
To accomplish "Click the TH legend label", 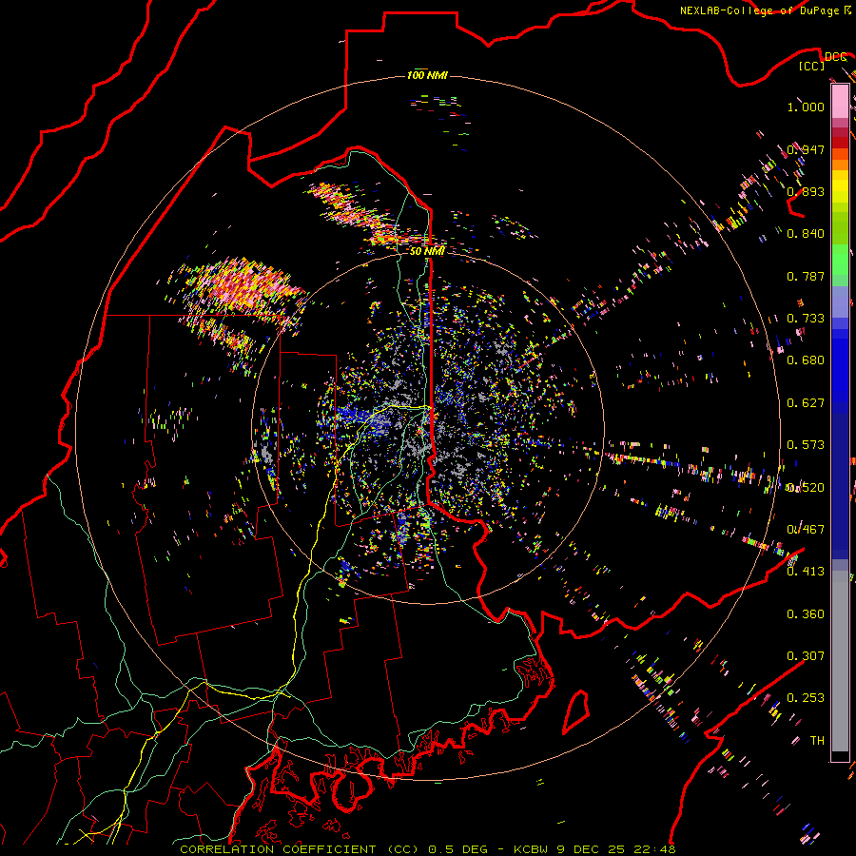I will [x=817, y=741].
